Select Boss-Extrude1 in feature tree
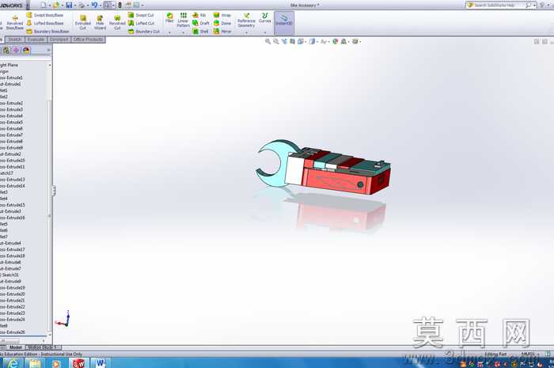Viewport: 554px width, 368px height. click(11, 78)
